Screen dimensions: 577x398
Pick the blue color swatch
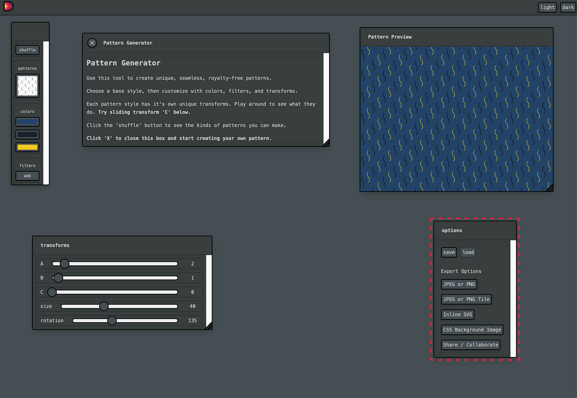(x=27, y=122)
